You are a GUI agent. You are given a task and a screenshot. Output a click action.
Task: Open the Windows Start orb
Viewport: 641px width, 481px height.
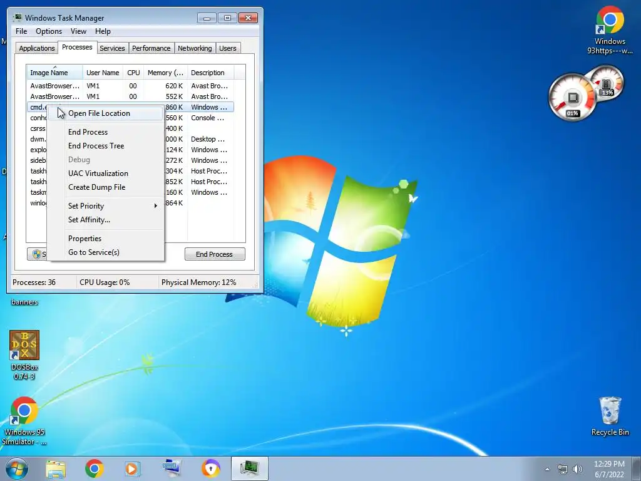tap(18, 468)
